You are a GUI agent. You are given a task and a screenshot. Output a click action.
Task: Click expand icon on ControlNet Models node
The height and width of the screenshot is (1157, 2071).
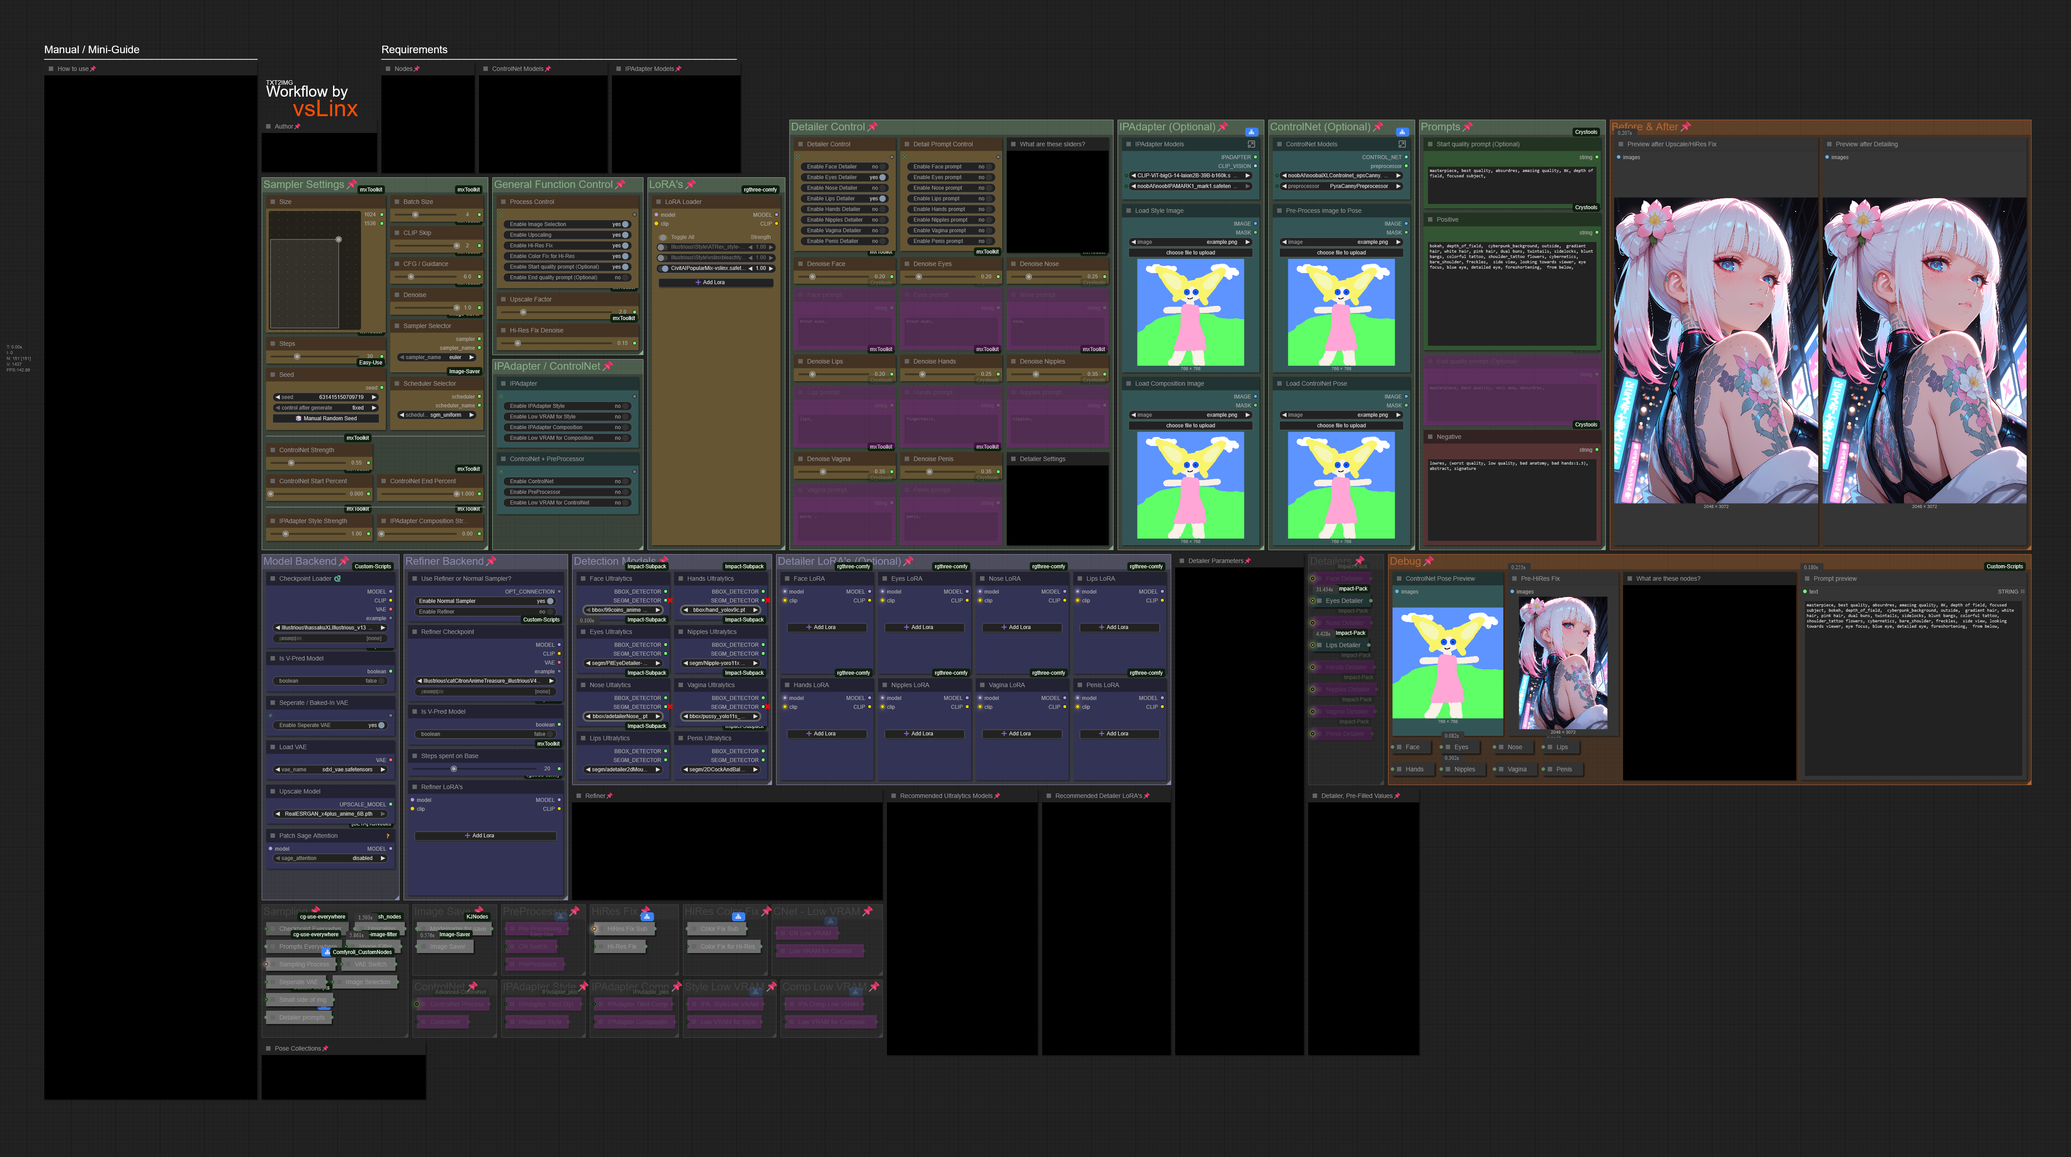(x=1402, y=145)
